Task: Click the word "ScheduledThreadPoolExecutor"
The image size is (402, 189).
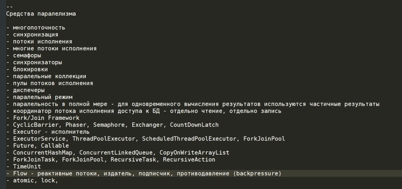Action: [189, 139]
